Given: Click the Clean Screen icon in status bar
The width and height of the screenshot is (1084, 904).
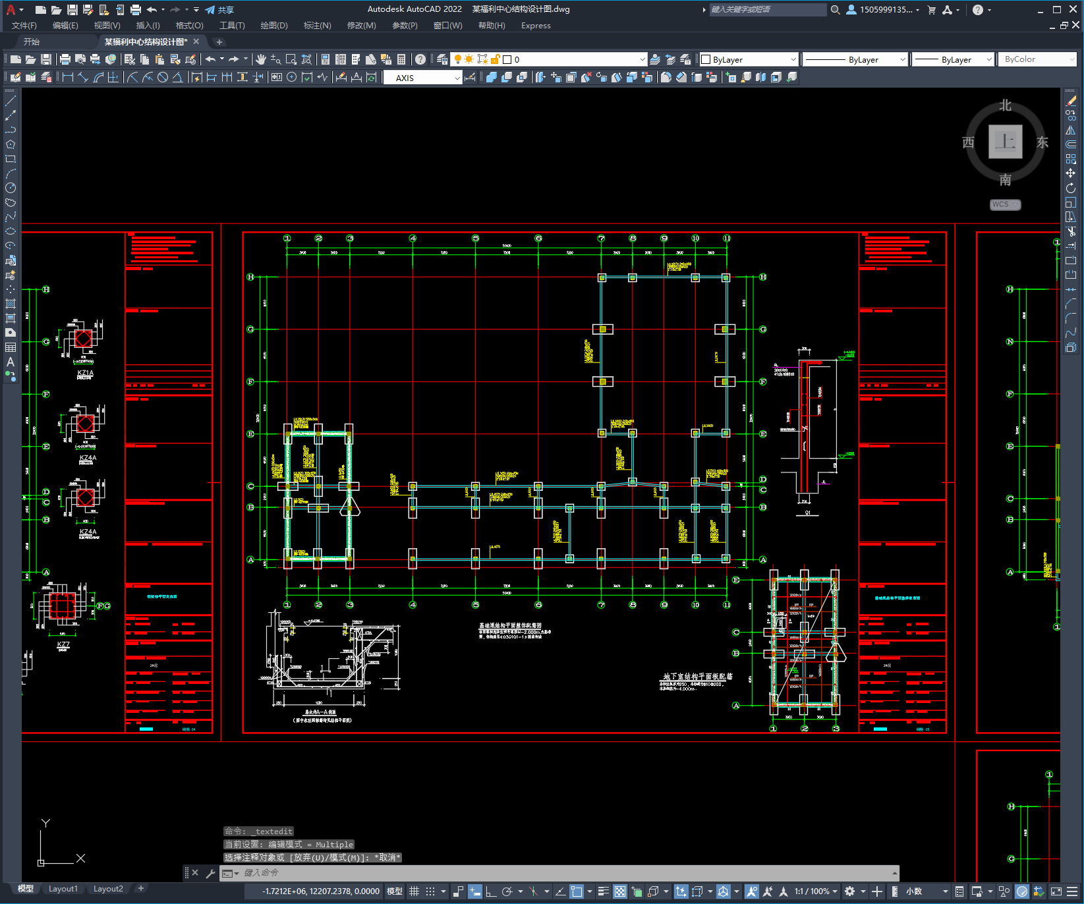Looking at the screenshot, I should (1056, 891).
